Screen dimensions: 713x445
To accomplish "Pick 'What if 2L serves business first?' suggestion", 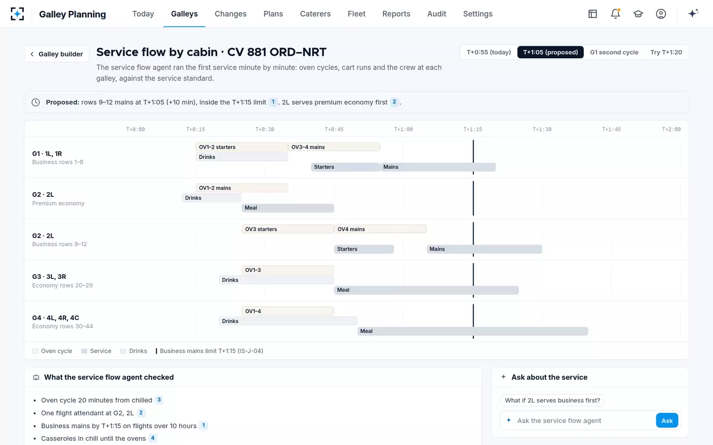I will click(x=552, y=400).
